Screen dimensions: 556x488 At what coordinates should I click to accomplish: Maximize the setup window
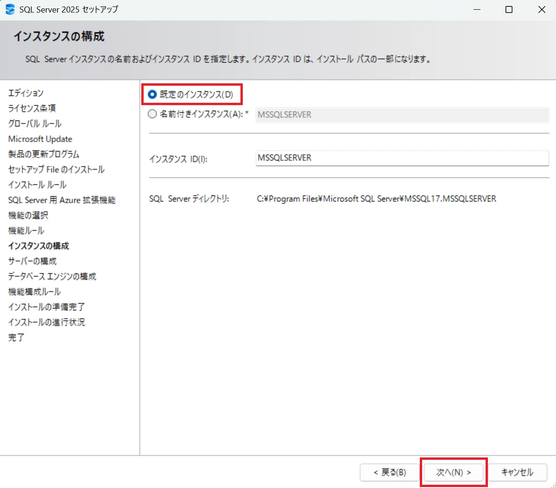click(x=509, y=10)
